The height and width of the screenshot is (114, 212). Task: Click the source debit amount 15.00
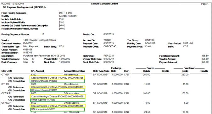click(147, 84)
